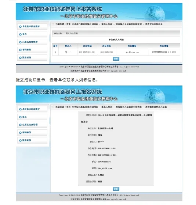Viewport: 196px width, 205px height.
Task: Click the 联系人 column header in contact table
Action: point(68,46)
